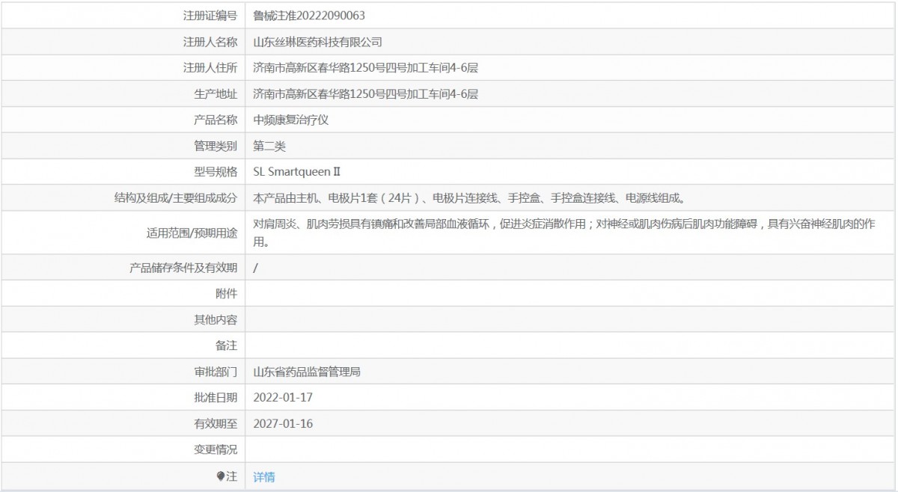Click the 附件 label
Image resolution: width=898 pixels, height=492 pixels.
pyautogui.click(x=227, y=294)
